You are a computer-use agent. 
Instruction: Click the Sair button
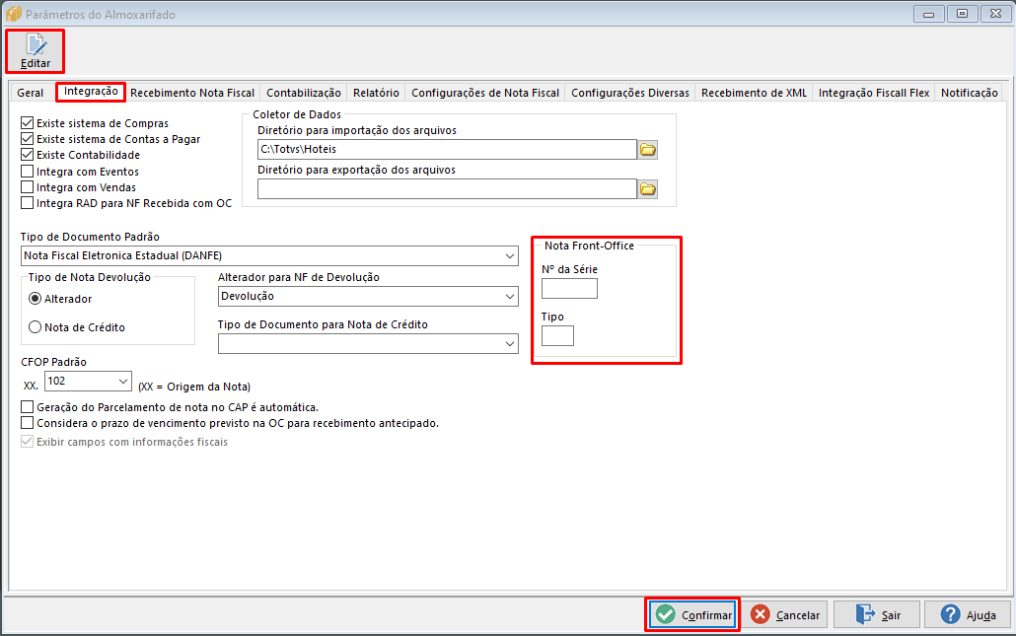click(x=877, y=614)
